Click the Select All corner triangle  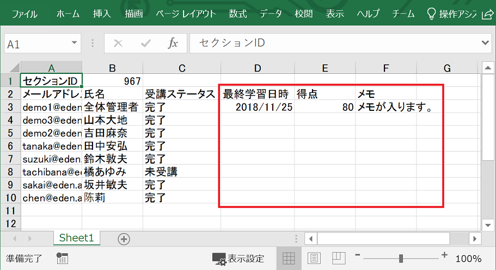click(x=14, y=67)
